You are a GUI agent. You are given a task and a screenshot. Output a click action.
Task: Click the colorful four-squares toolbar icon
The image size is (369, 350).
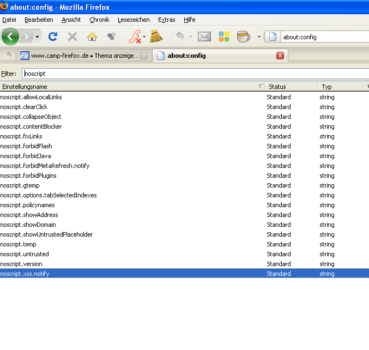(x=224, y=37)
